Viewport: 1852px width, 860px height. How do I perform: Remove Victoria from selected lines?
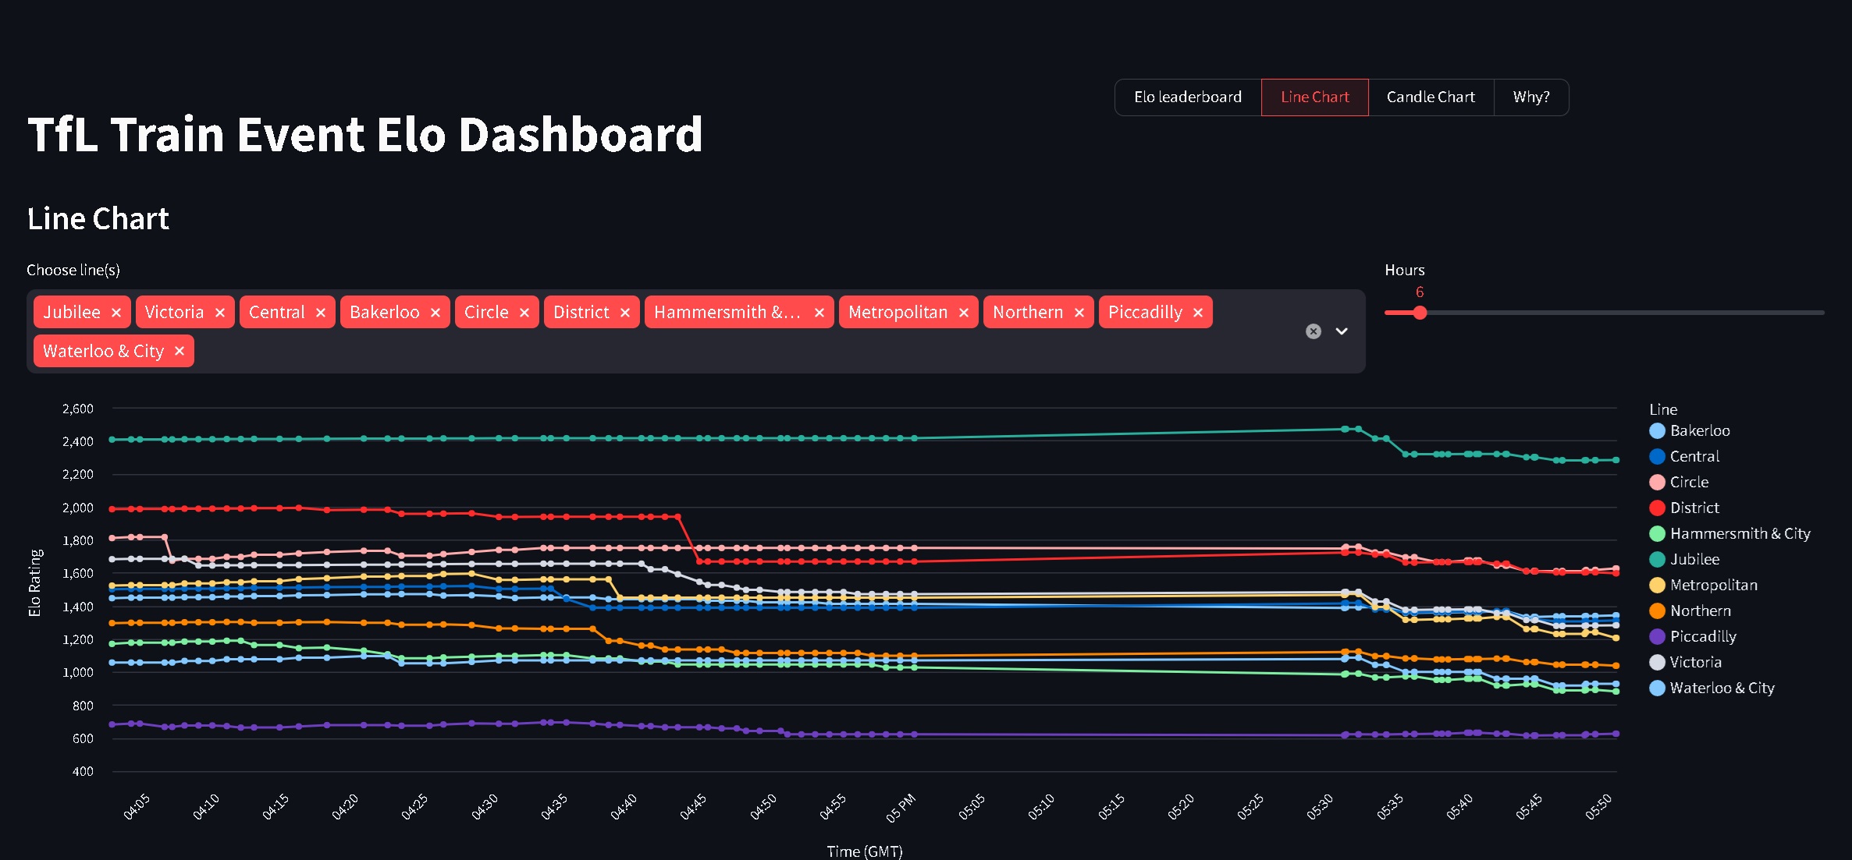click(220, 313)
